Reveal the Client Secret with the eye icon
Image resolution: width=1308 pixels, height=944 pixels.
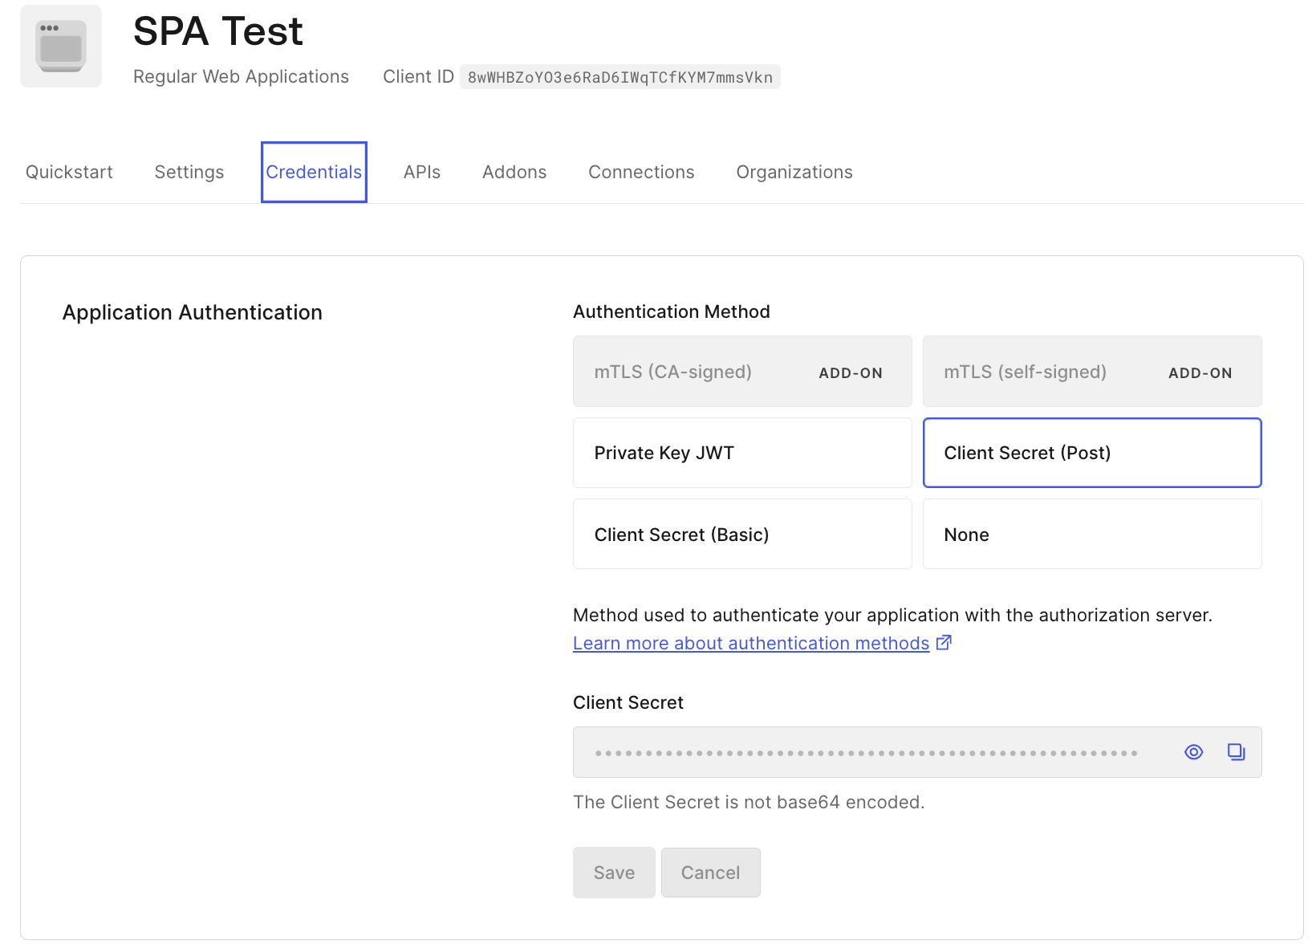click(1193, 752)
